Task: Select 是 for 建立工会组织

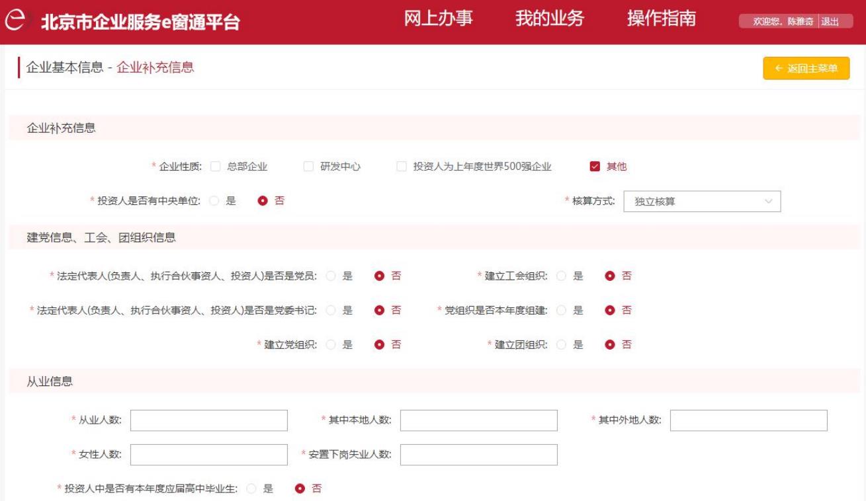Action: (x=562, y=276)
